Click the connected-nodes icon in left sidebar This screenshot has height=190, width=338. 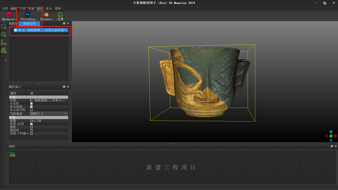3,42
